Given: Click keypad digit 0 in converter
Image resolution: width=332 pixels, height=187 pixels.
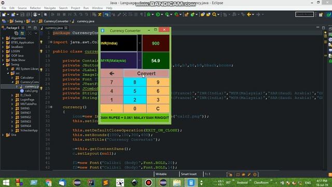Looking at the screenshot, I should click(x=135, y=109).
